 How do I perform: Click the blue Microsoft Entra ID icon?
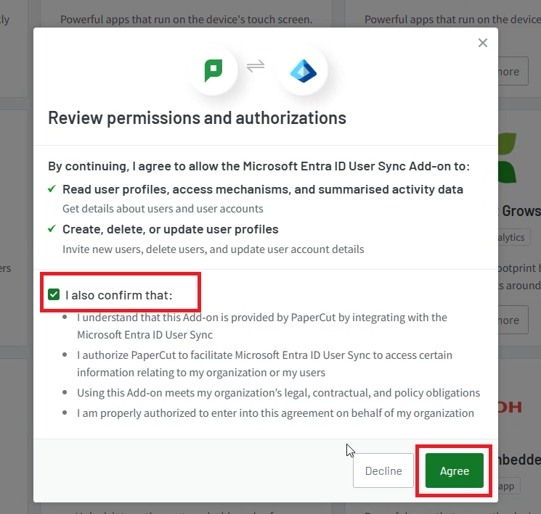(x=304, y=71)
